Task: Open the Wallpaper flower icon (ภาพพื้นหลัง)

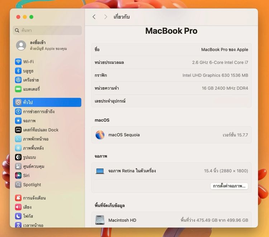Action: 18,148
